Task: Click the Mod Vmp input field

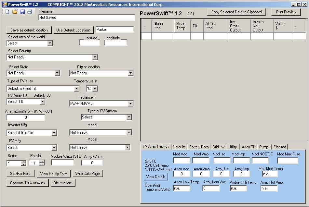Action: [x=201, y=160]
